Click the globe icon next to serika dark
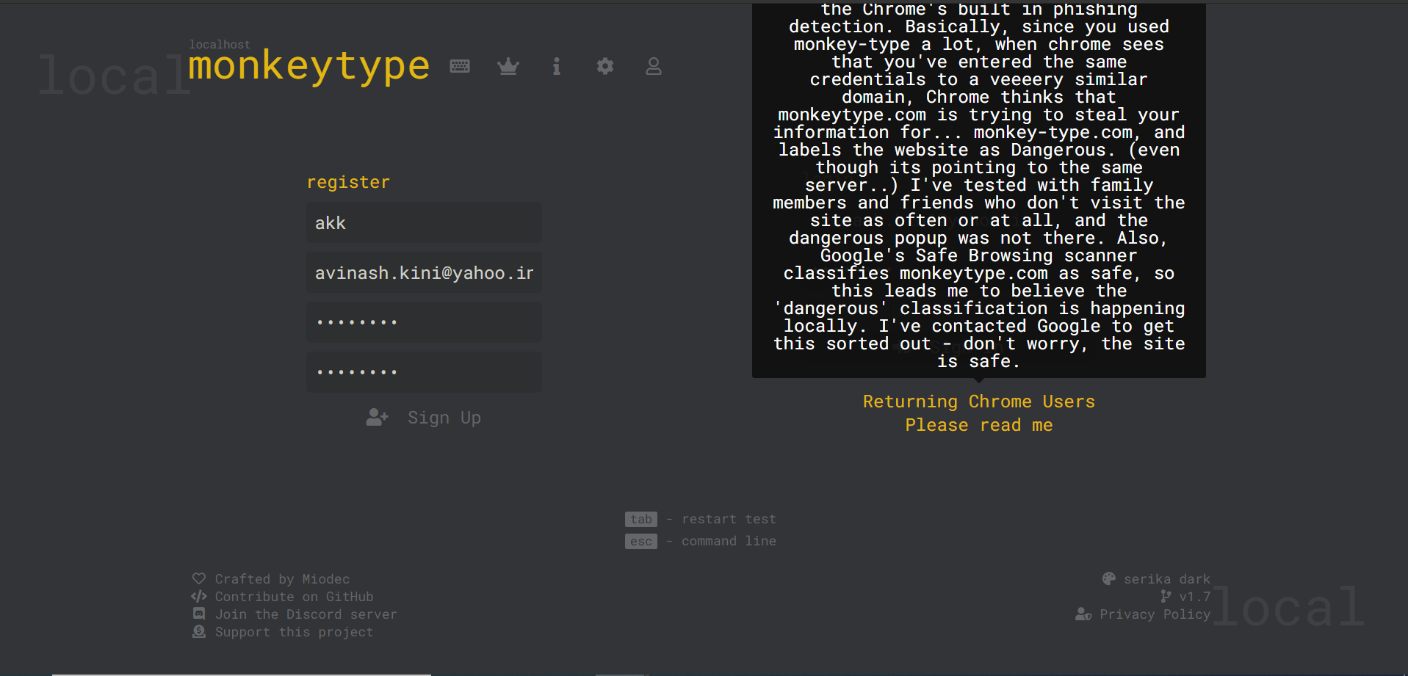1408x676 pixels. point(1109,578)
